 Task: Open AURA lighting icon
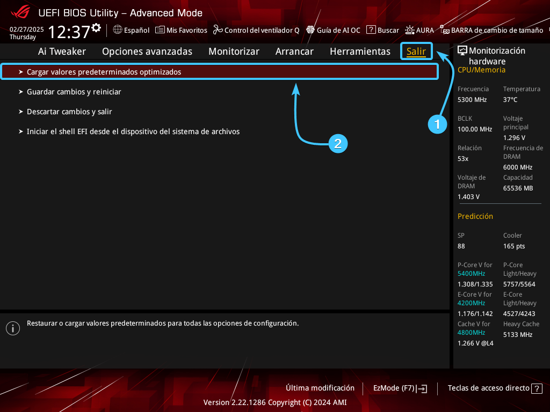point(410,30)
